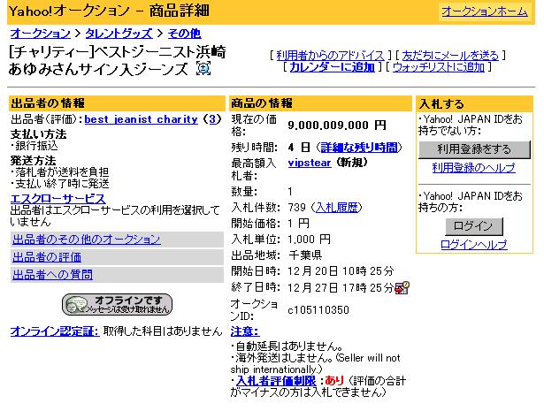
Task: Open the タレントグッズ breadcrumb category
Action: click(119, 34)
